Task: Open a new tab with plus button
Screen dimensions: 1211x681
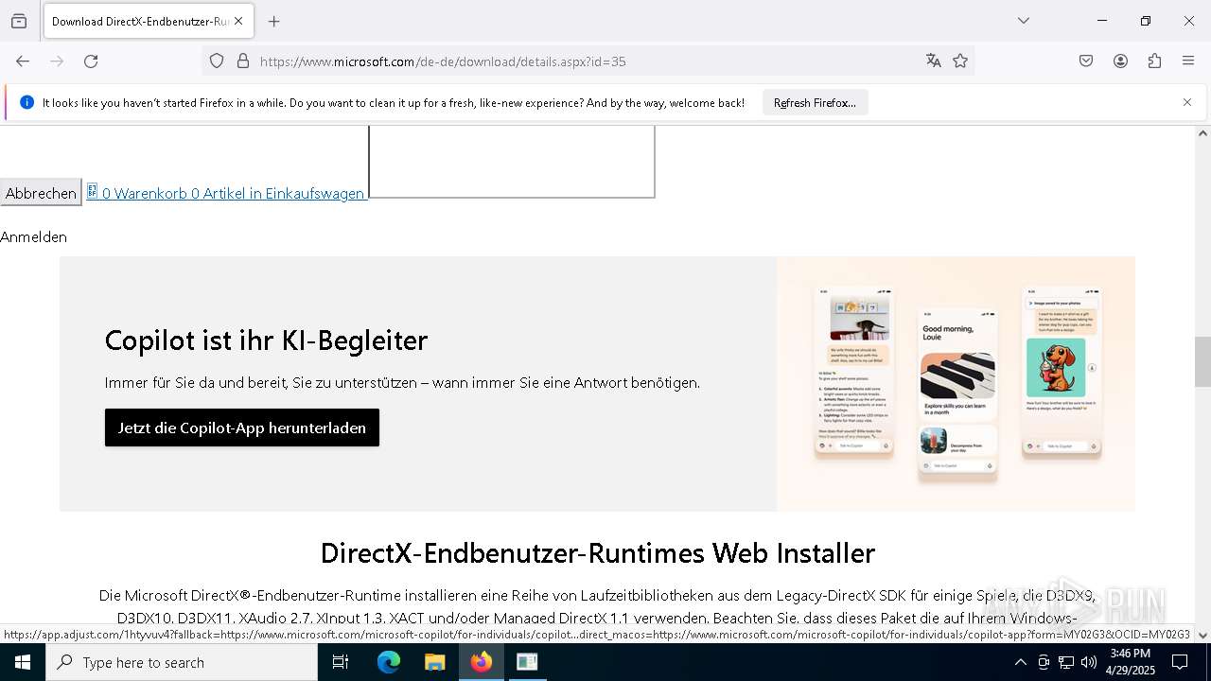Action: (274, 21)
